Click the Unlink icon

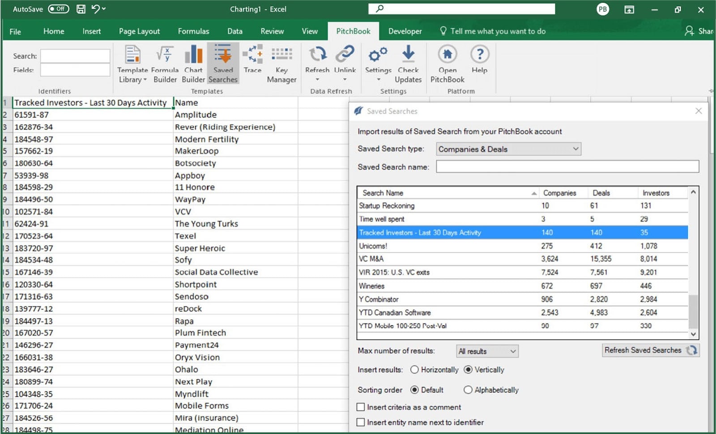pyautogui.click(x=345, y=54)
